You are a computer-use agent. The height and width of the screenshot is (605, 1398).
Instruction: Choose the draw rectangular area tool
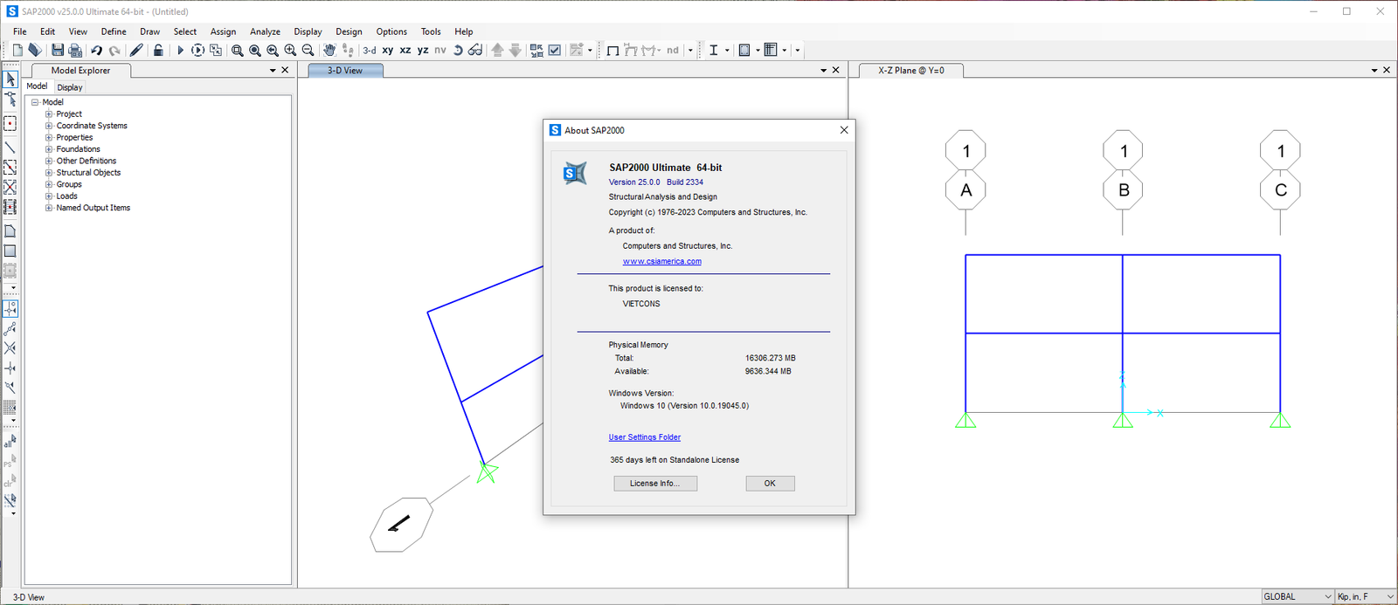coord(10,251)
